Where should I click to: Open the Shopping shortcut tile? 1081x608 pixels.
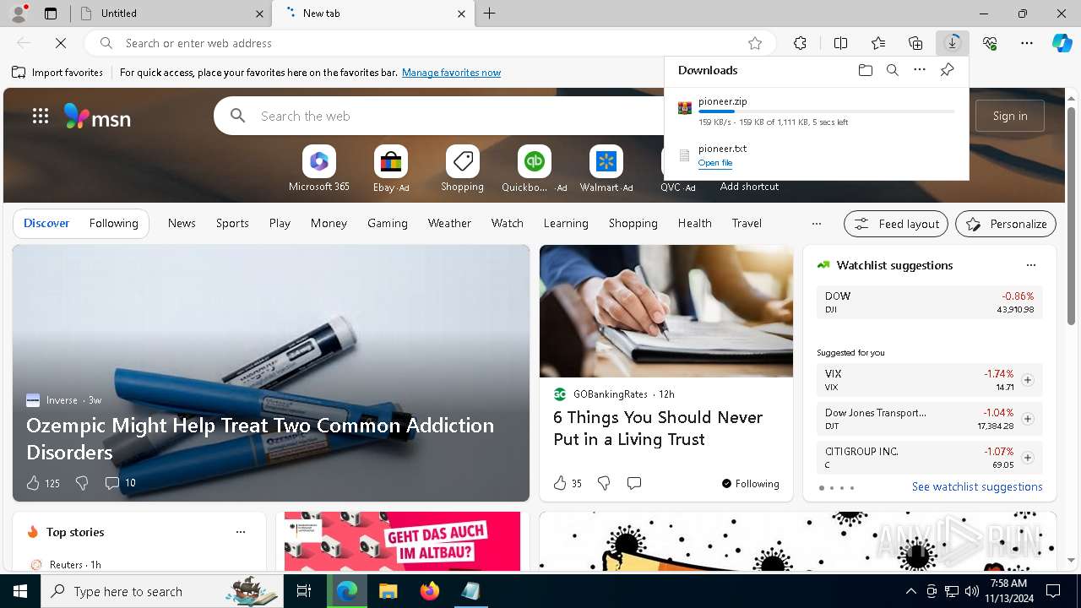coord(462,169)
